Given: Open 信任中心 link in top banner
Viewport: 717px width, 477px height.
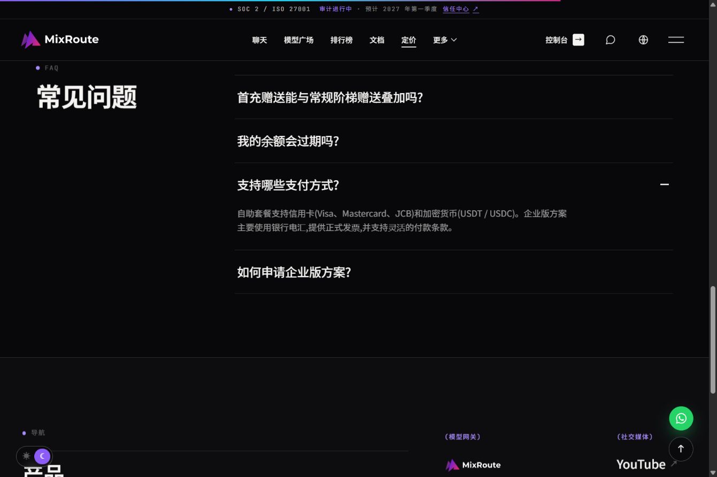Looking at the screenshot, I should [460, 9].
